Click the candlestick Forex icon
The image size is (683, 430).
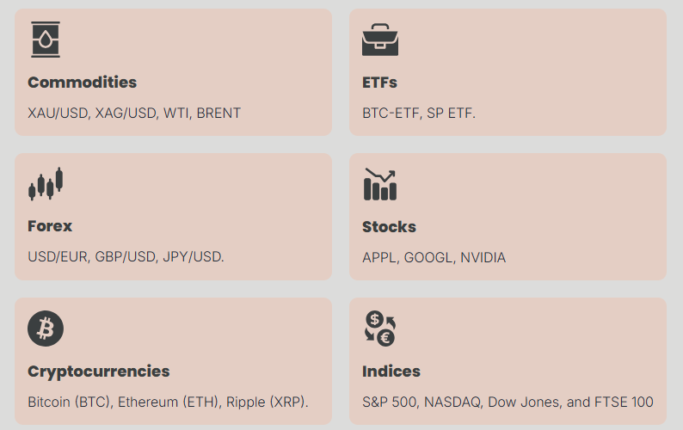pyautogui.click(x=46, y=184)
